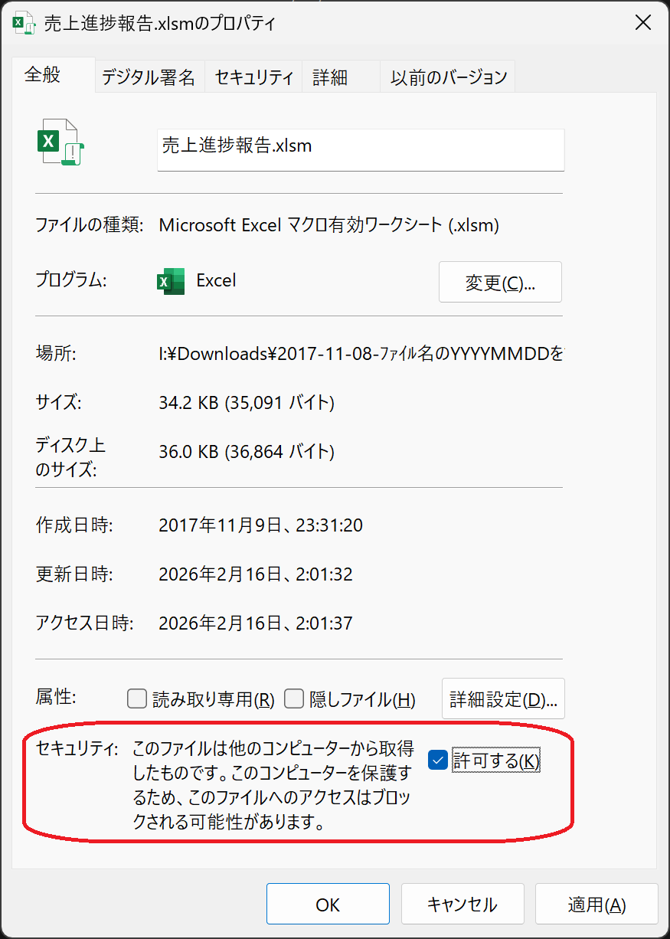Click the large xlsm file icon
The width and height of the screenshot is (670, 939).
point(60,142)
